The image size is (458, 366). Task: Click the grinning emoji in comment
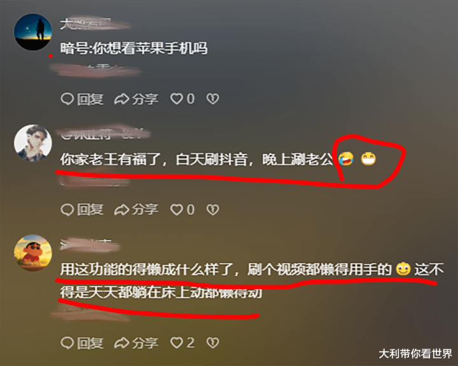coord(368,159)
